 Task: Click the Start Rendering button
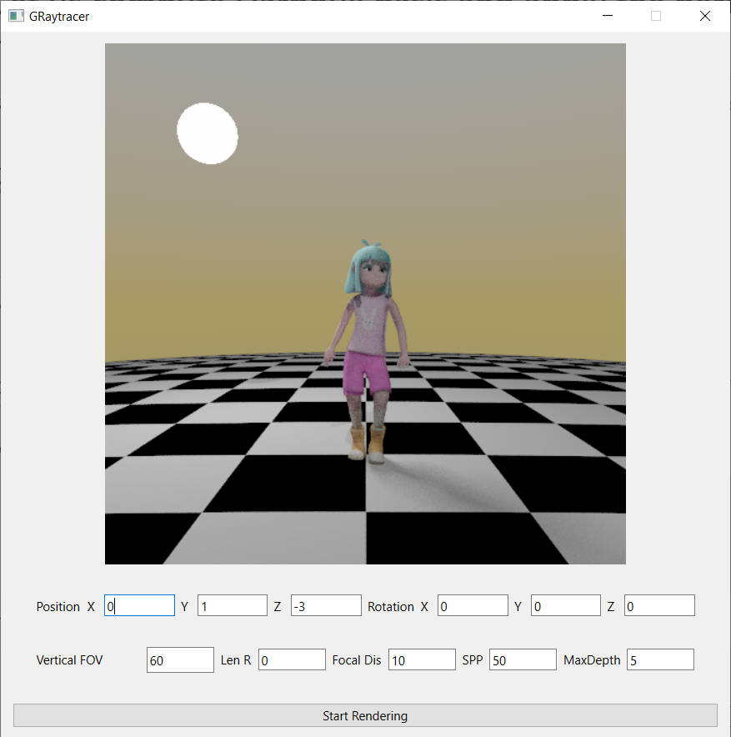click(x=365, y=715)
